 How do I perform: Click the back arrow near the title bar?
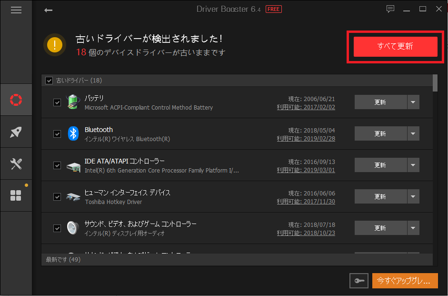pyautogui.click(x=48, y=9)
